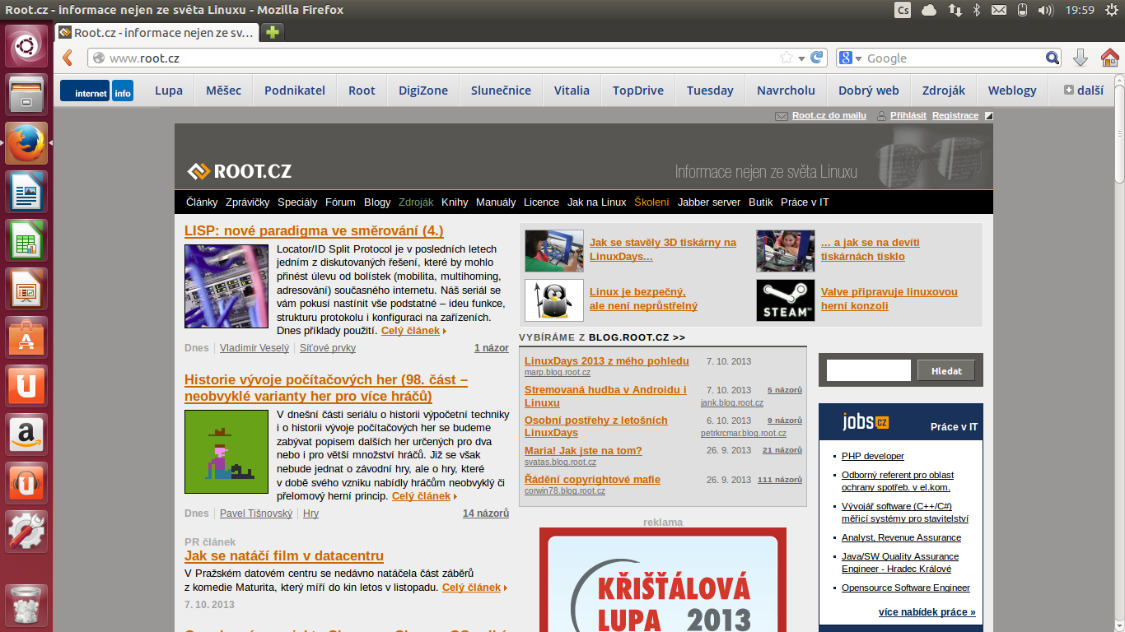This screenshot has width=1125, height=632.
Task: Click inside the site search text field
Action: click(868, 370)
